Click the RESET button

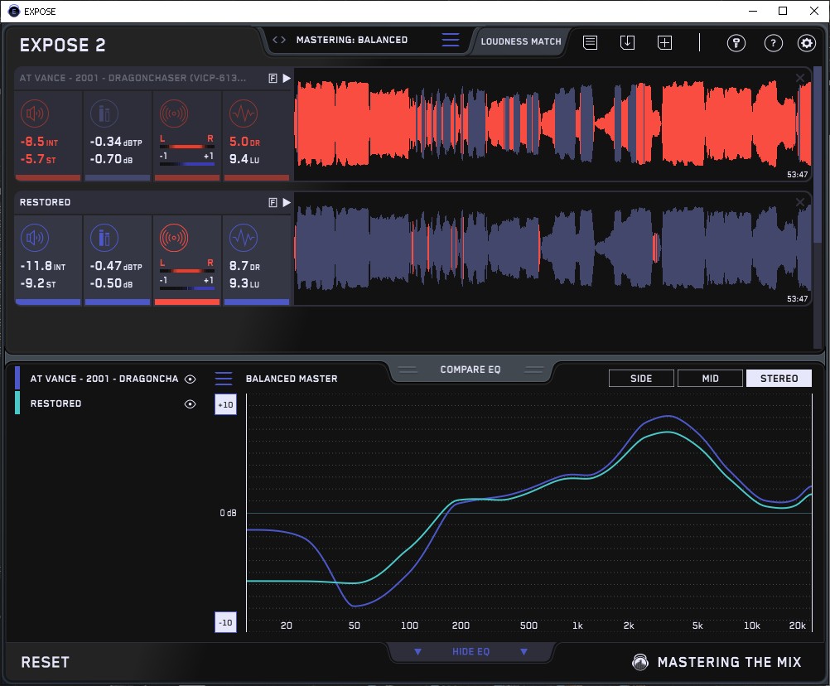(46, 662)
